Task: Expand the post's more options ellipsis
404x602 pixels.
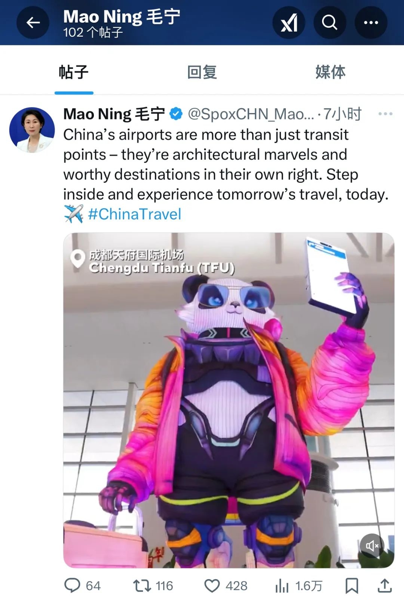Action: tap(385, 114)
